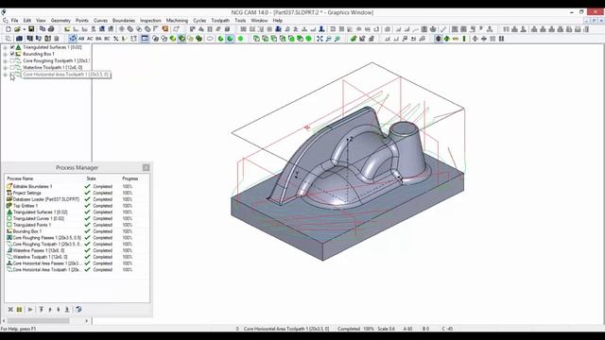Viewport: 605px width, 340px height.
Task: Select Triangulated Surfaces 1 in tree
Action: click(x=52, y=47)
